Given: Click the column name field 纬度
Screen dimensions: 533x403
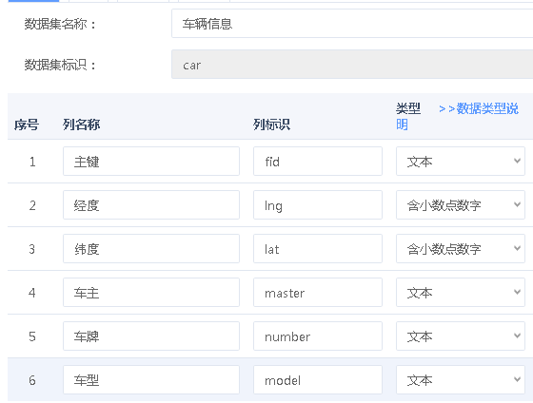Looking at the screenshot, I should (151, 248).
